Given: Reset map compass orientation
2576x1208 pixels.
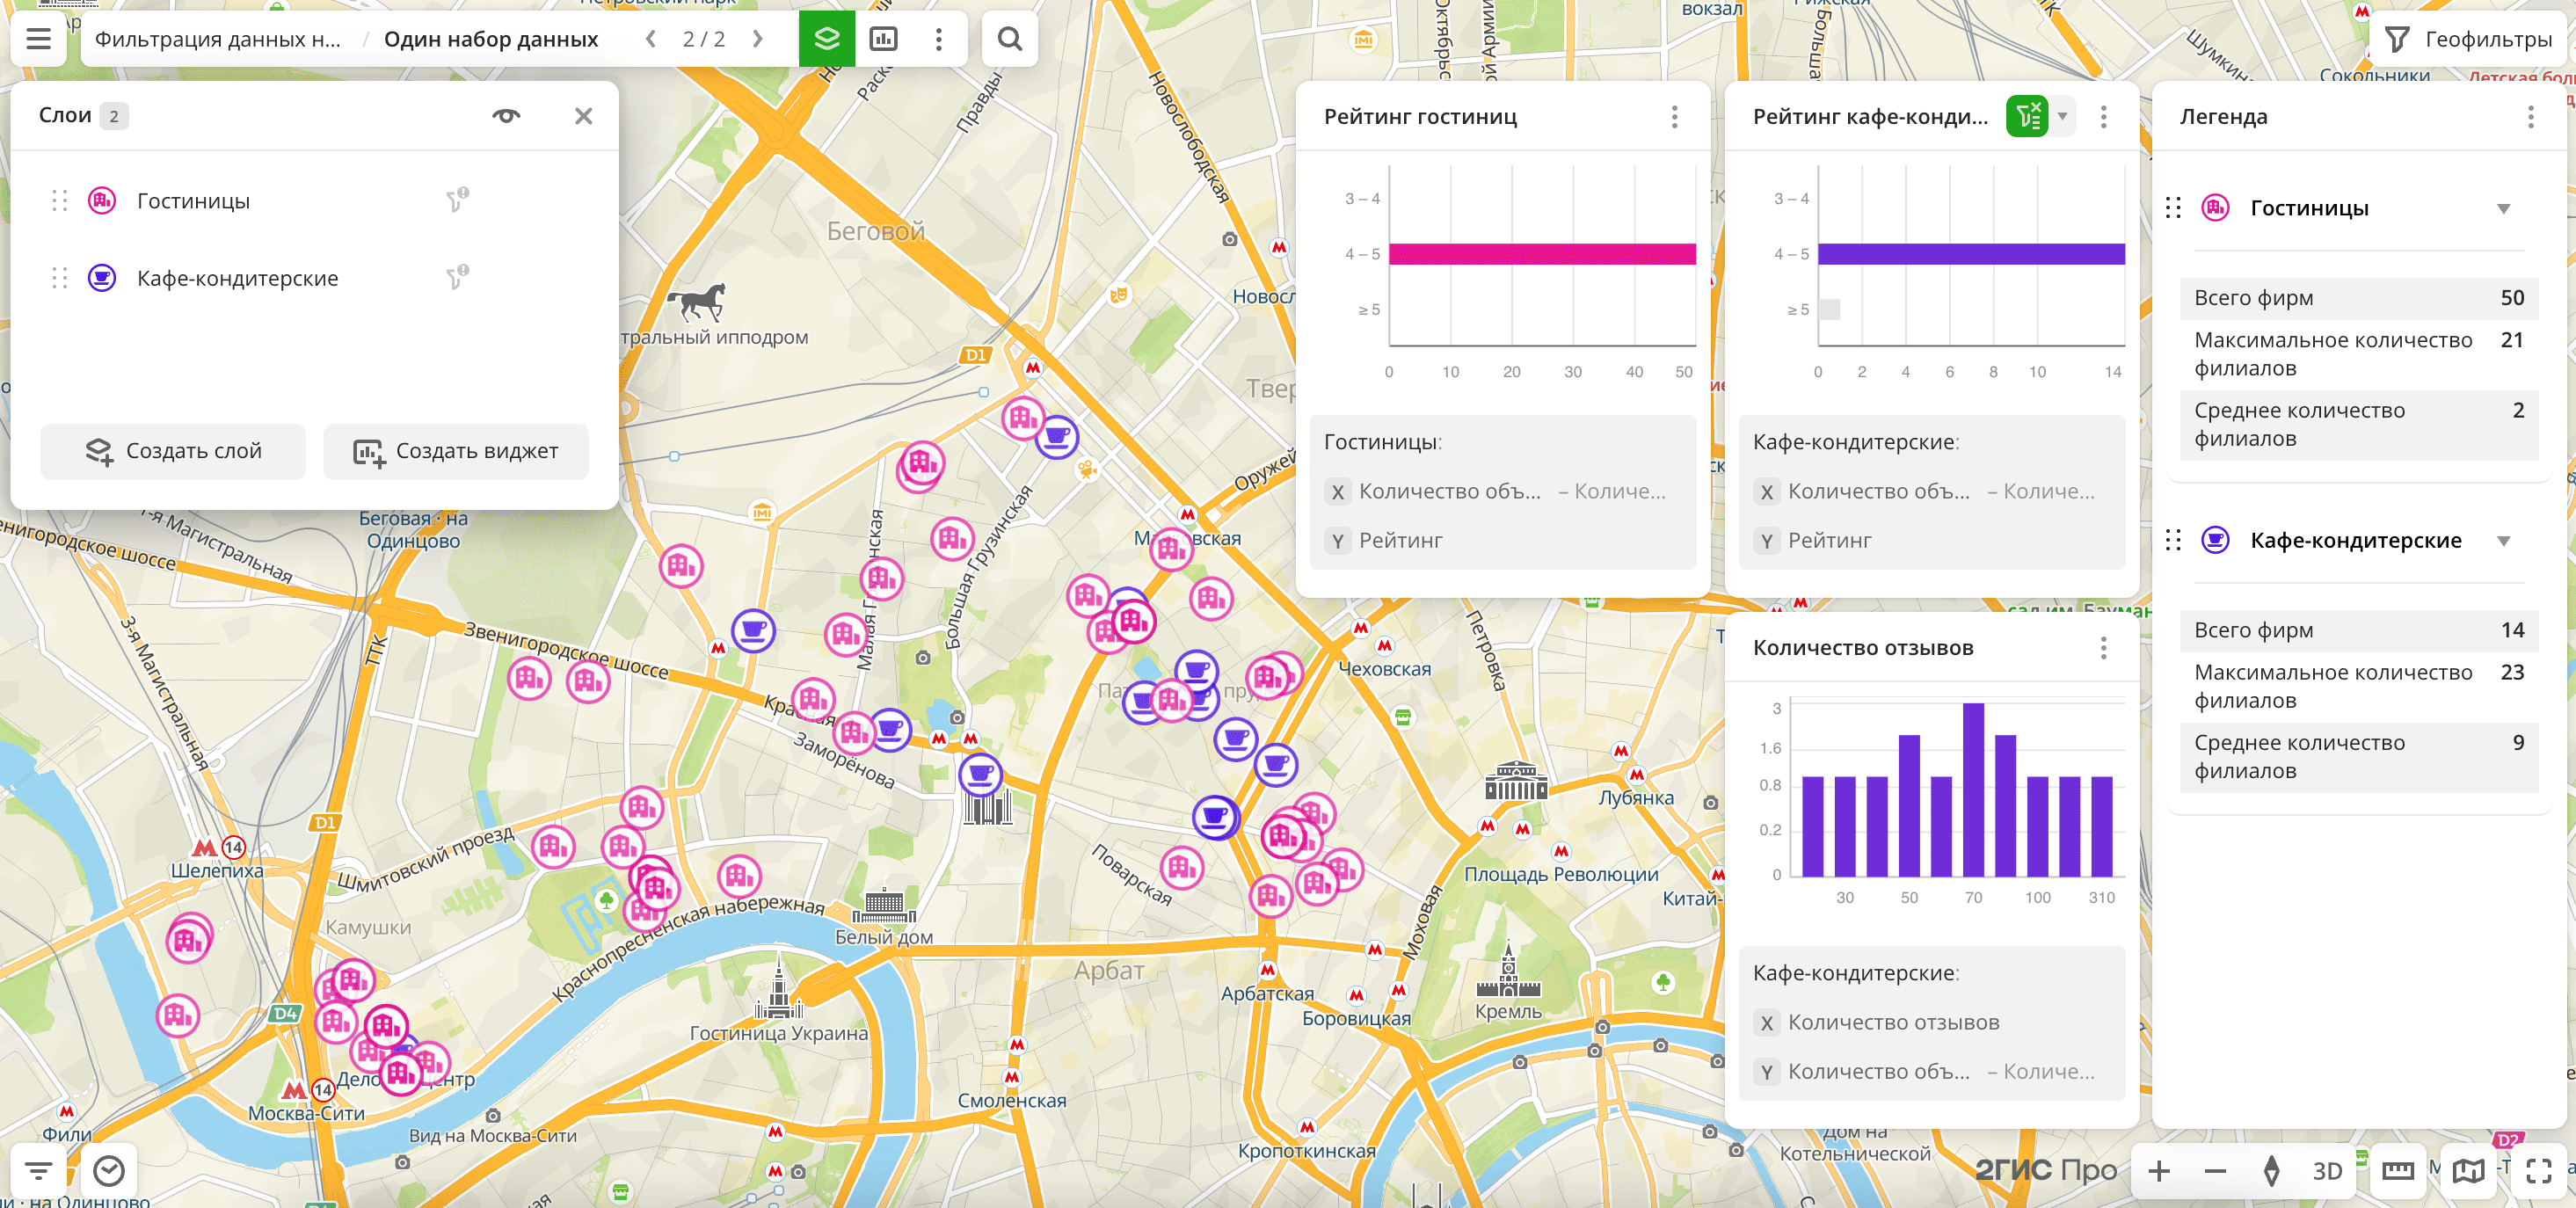Looking at the screenshot, I should (2271, 1170).
